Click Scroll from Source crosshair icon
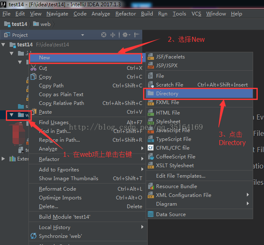This screenshot has height=245, width=264. click(x=104, y=35)
